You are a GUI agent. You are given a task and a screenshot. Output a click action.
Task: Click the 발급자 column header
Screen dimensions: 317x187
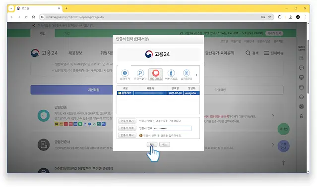[x=191, y=88]
